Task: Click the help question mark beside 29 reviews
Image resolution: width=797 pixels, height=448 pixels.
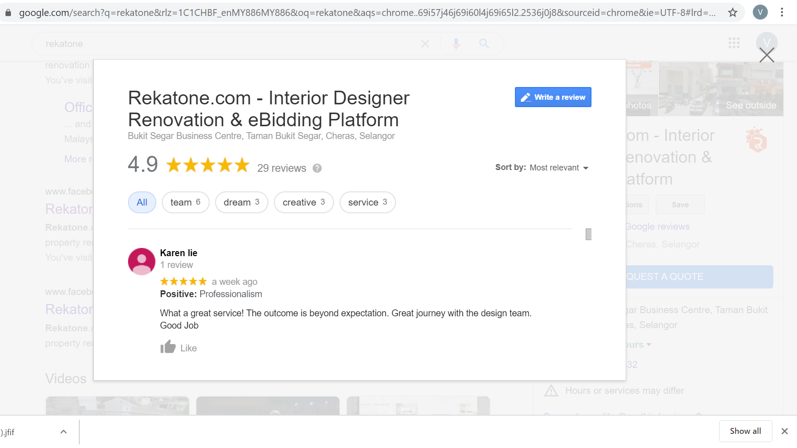Action: (317, 168)
